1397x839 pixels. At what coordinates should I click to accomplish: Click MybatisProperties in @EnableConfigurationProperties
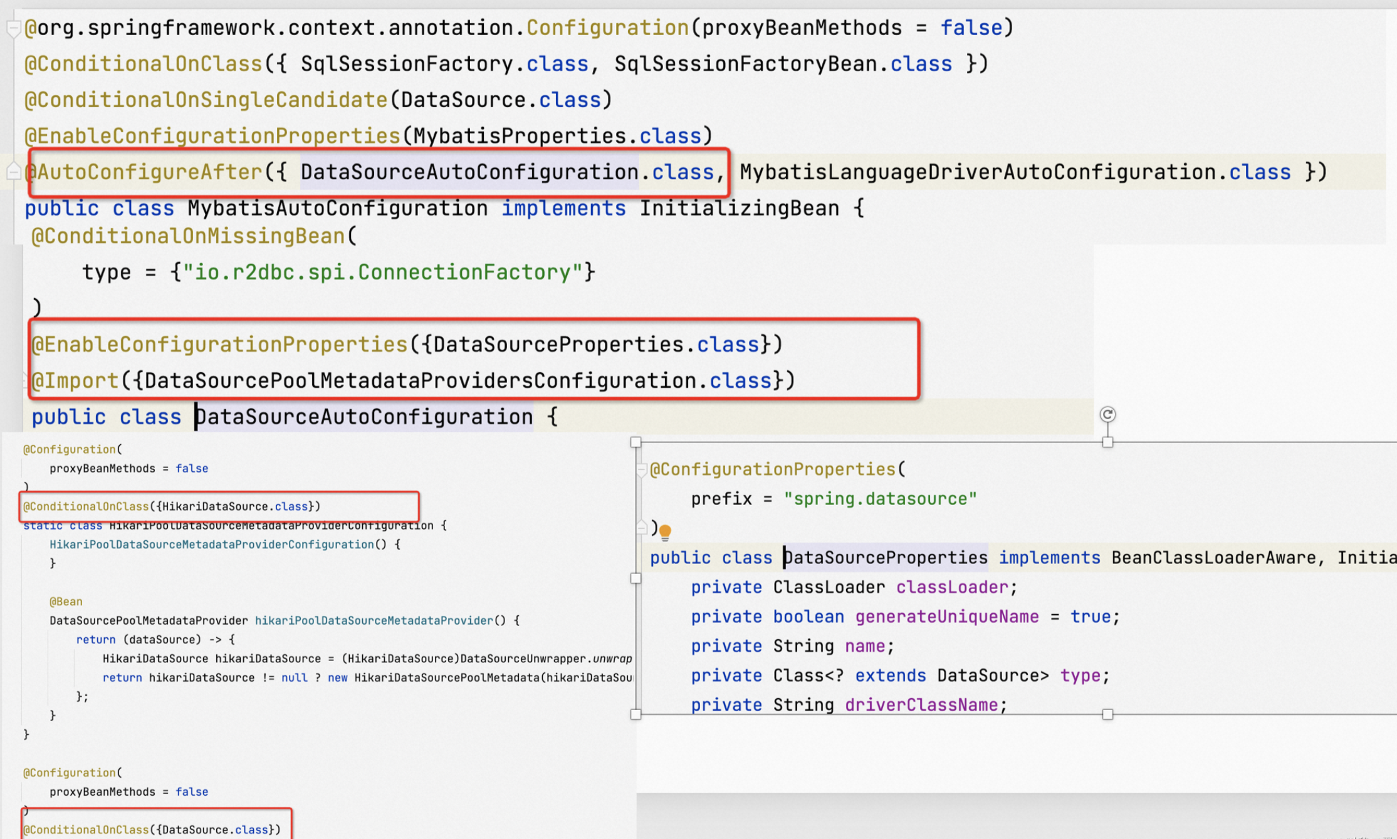pyautogui.click(x=520, y=135)
